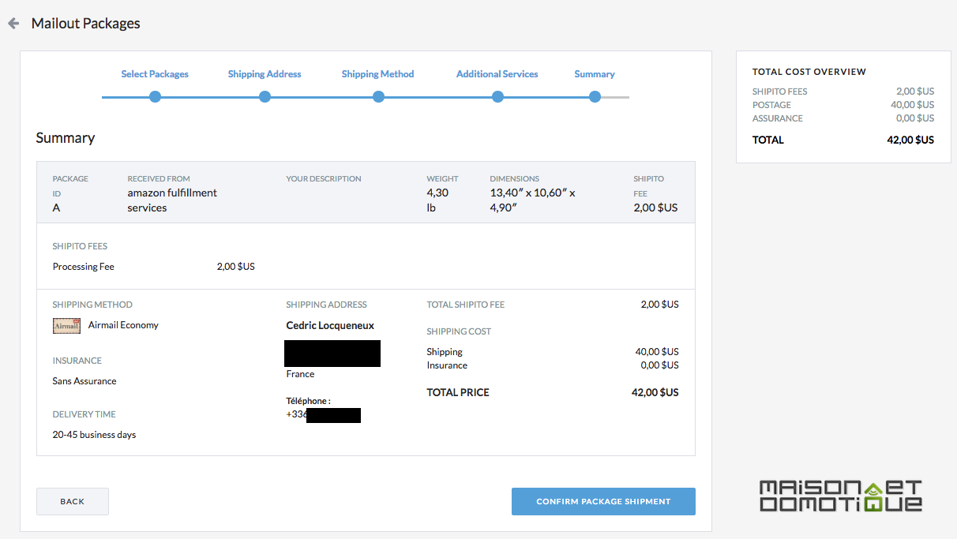Click the Mailout Packages page title

[x=86, y=24]
